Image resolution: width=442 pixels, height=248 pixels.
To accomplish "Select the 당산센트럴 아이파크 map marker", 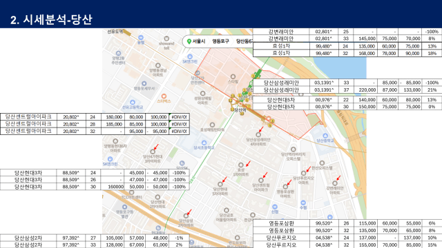I will 261,180.
